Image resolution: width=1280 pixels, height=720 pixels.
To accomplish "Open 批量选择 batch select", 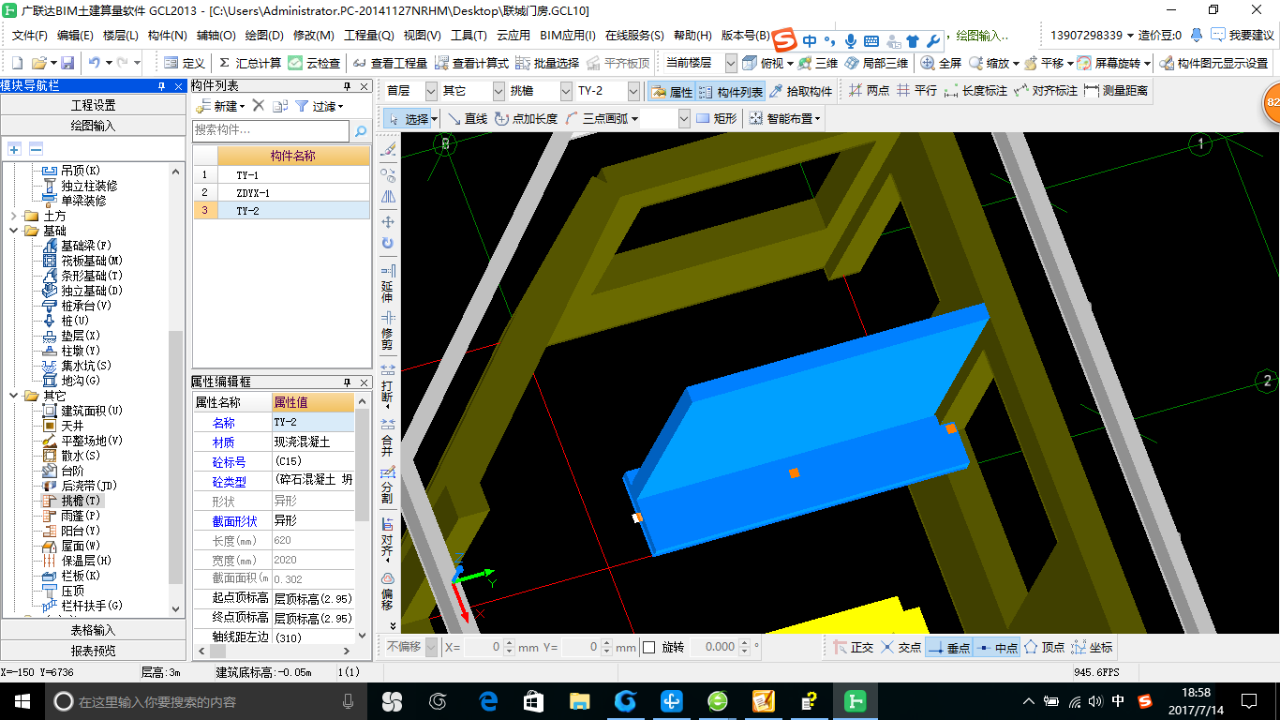I will coord(547,64).
